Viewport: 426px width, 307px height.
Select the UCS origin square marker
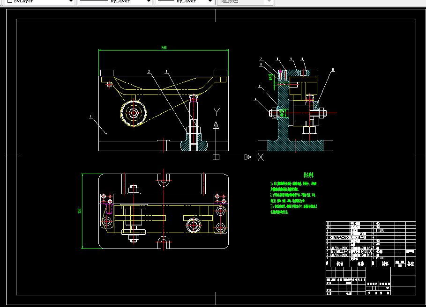[216, 157]
